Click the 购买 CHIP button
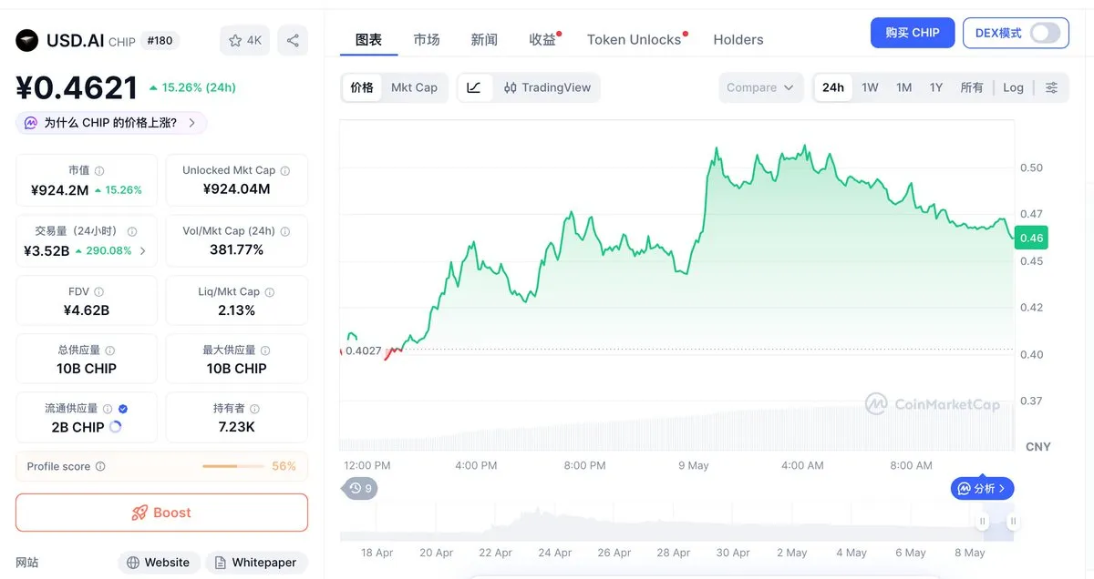Viewport: 1094px width, 579px height. click(x=913, y=33)
